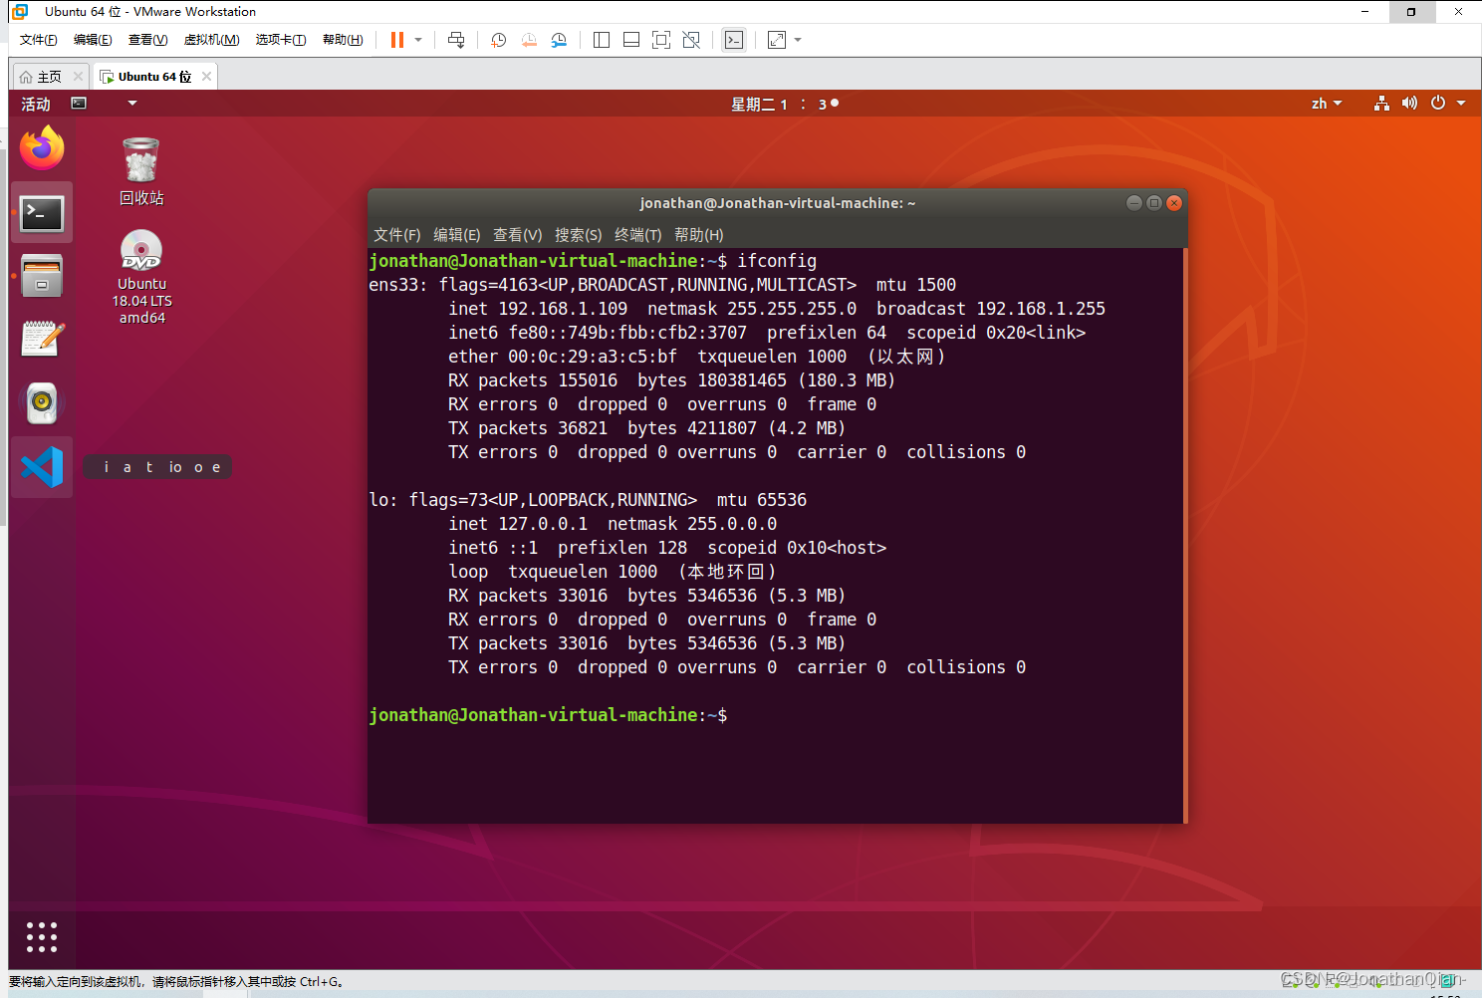Launch Firefox from the Ubuntu dock
This screenshot has width=1482, height=998.
[x=42, y=148]
